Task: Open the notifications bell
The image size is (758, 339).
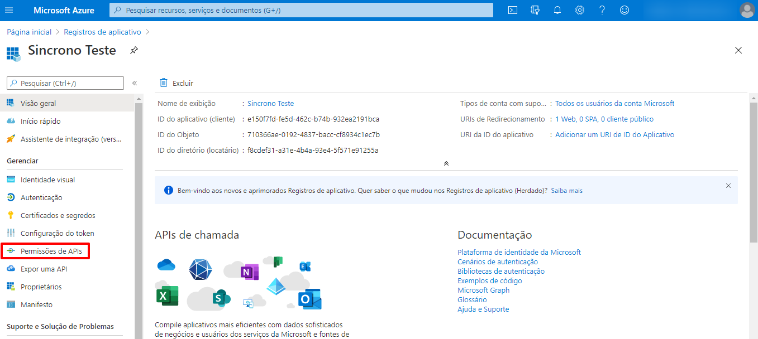Action: [557, 10]
